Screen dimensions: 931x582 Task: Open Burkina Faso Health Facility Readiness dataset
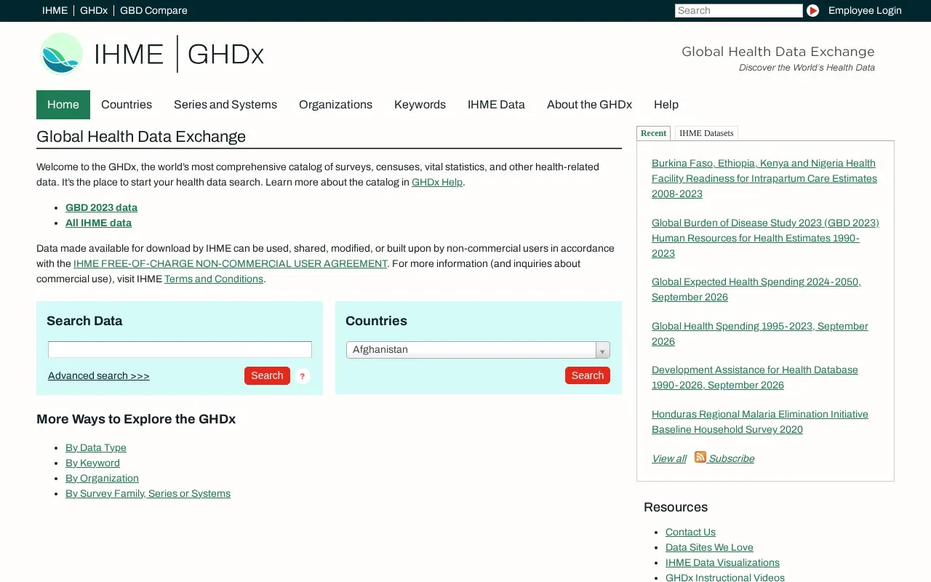(x=764, y=178)
